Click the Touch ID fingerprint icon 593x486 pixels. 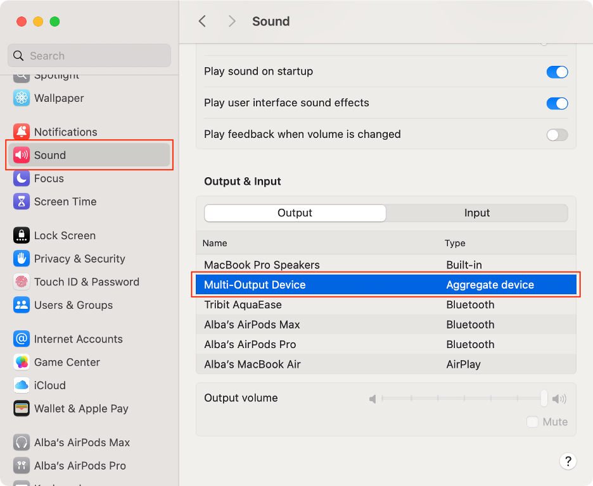point(22,282)
